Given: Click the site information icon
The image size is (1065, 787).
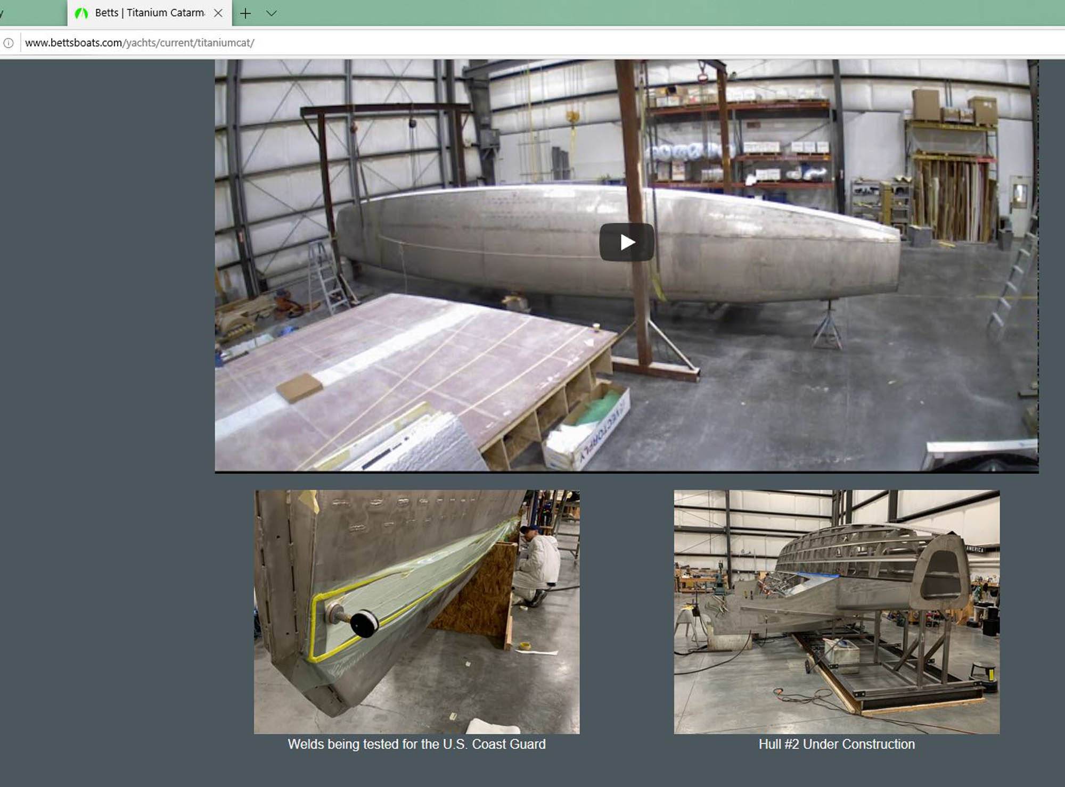Looking at the screenshot, I should pos(9,43).
